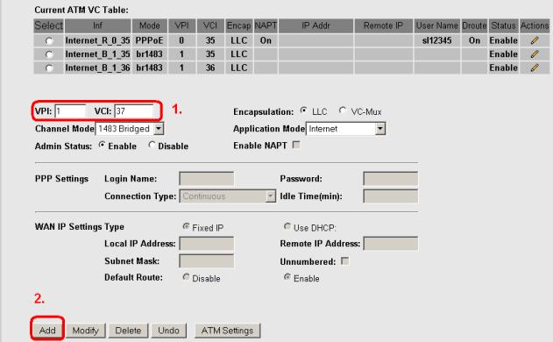Set Admin Status to Enable
Image resolution: width=553 pixels, height=342 pixels.
point(102,145)
